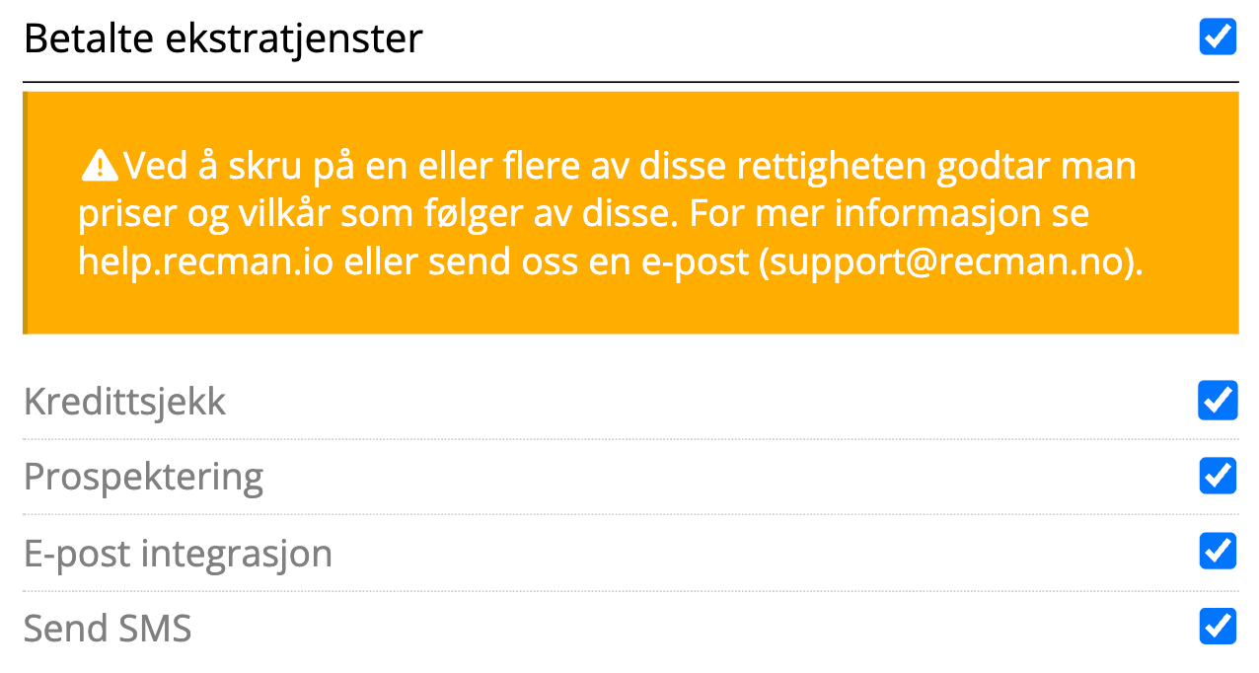
Task: Disable the Kredittsjekk checkbox
Action: point(1218,401)
